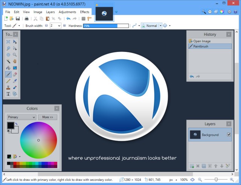
Task: Click the zoom slider in status bar
Action: pos(216,179)
